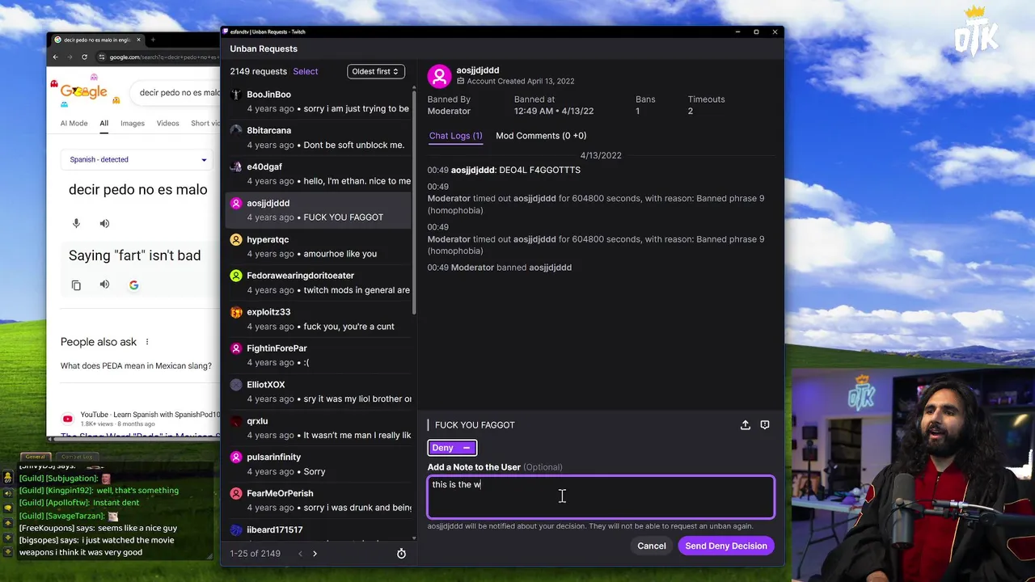The height and width of the screenshot is (582, 1035).
Task: Select the General tab in game chat
Action: coord(34,457)
